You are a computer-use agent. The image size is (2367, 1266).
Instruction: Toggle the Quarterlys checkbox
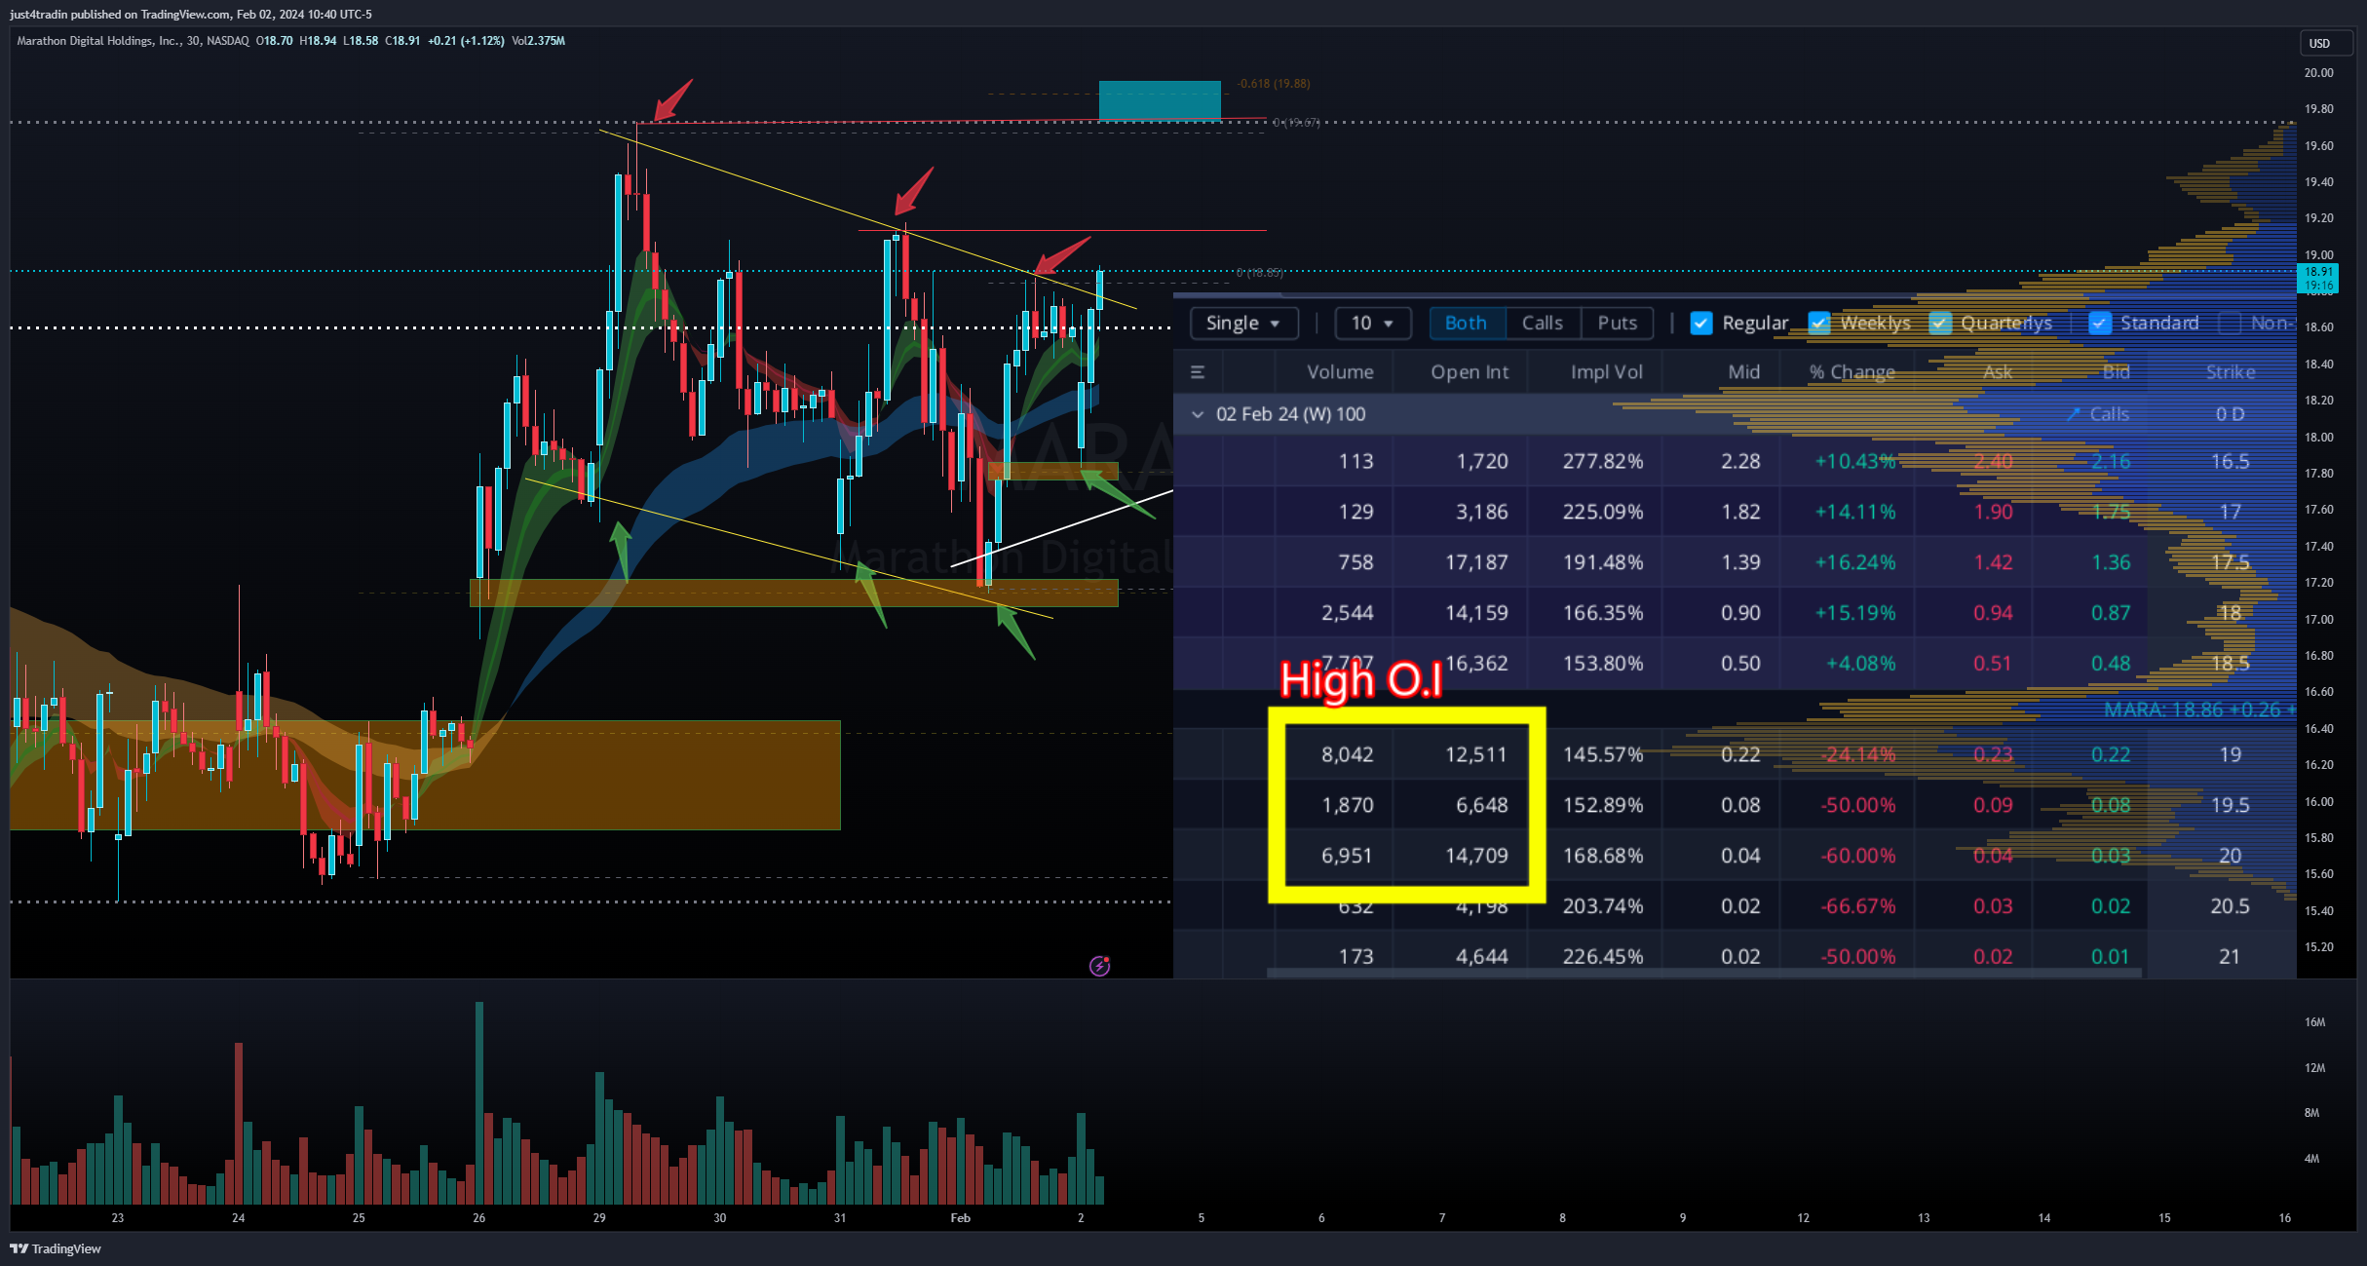1940,323
